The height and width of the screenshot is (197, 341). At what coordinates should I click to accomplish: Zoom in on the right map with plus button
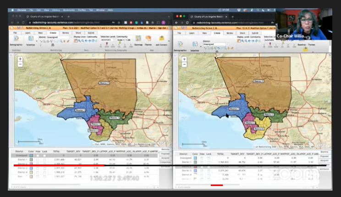click(184, 59)
